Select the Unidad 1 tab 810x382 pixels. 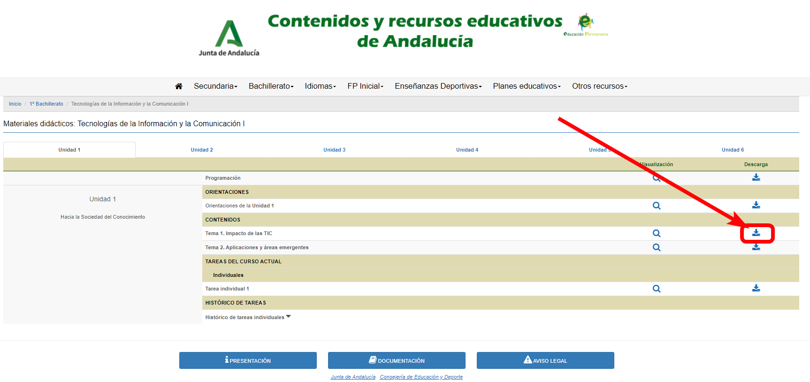point(69,150)
